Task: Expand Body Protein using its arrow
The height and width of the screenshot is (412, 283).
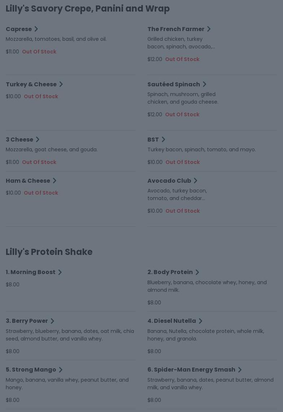Action: pyautogui.click(x=197, y=272)
